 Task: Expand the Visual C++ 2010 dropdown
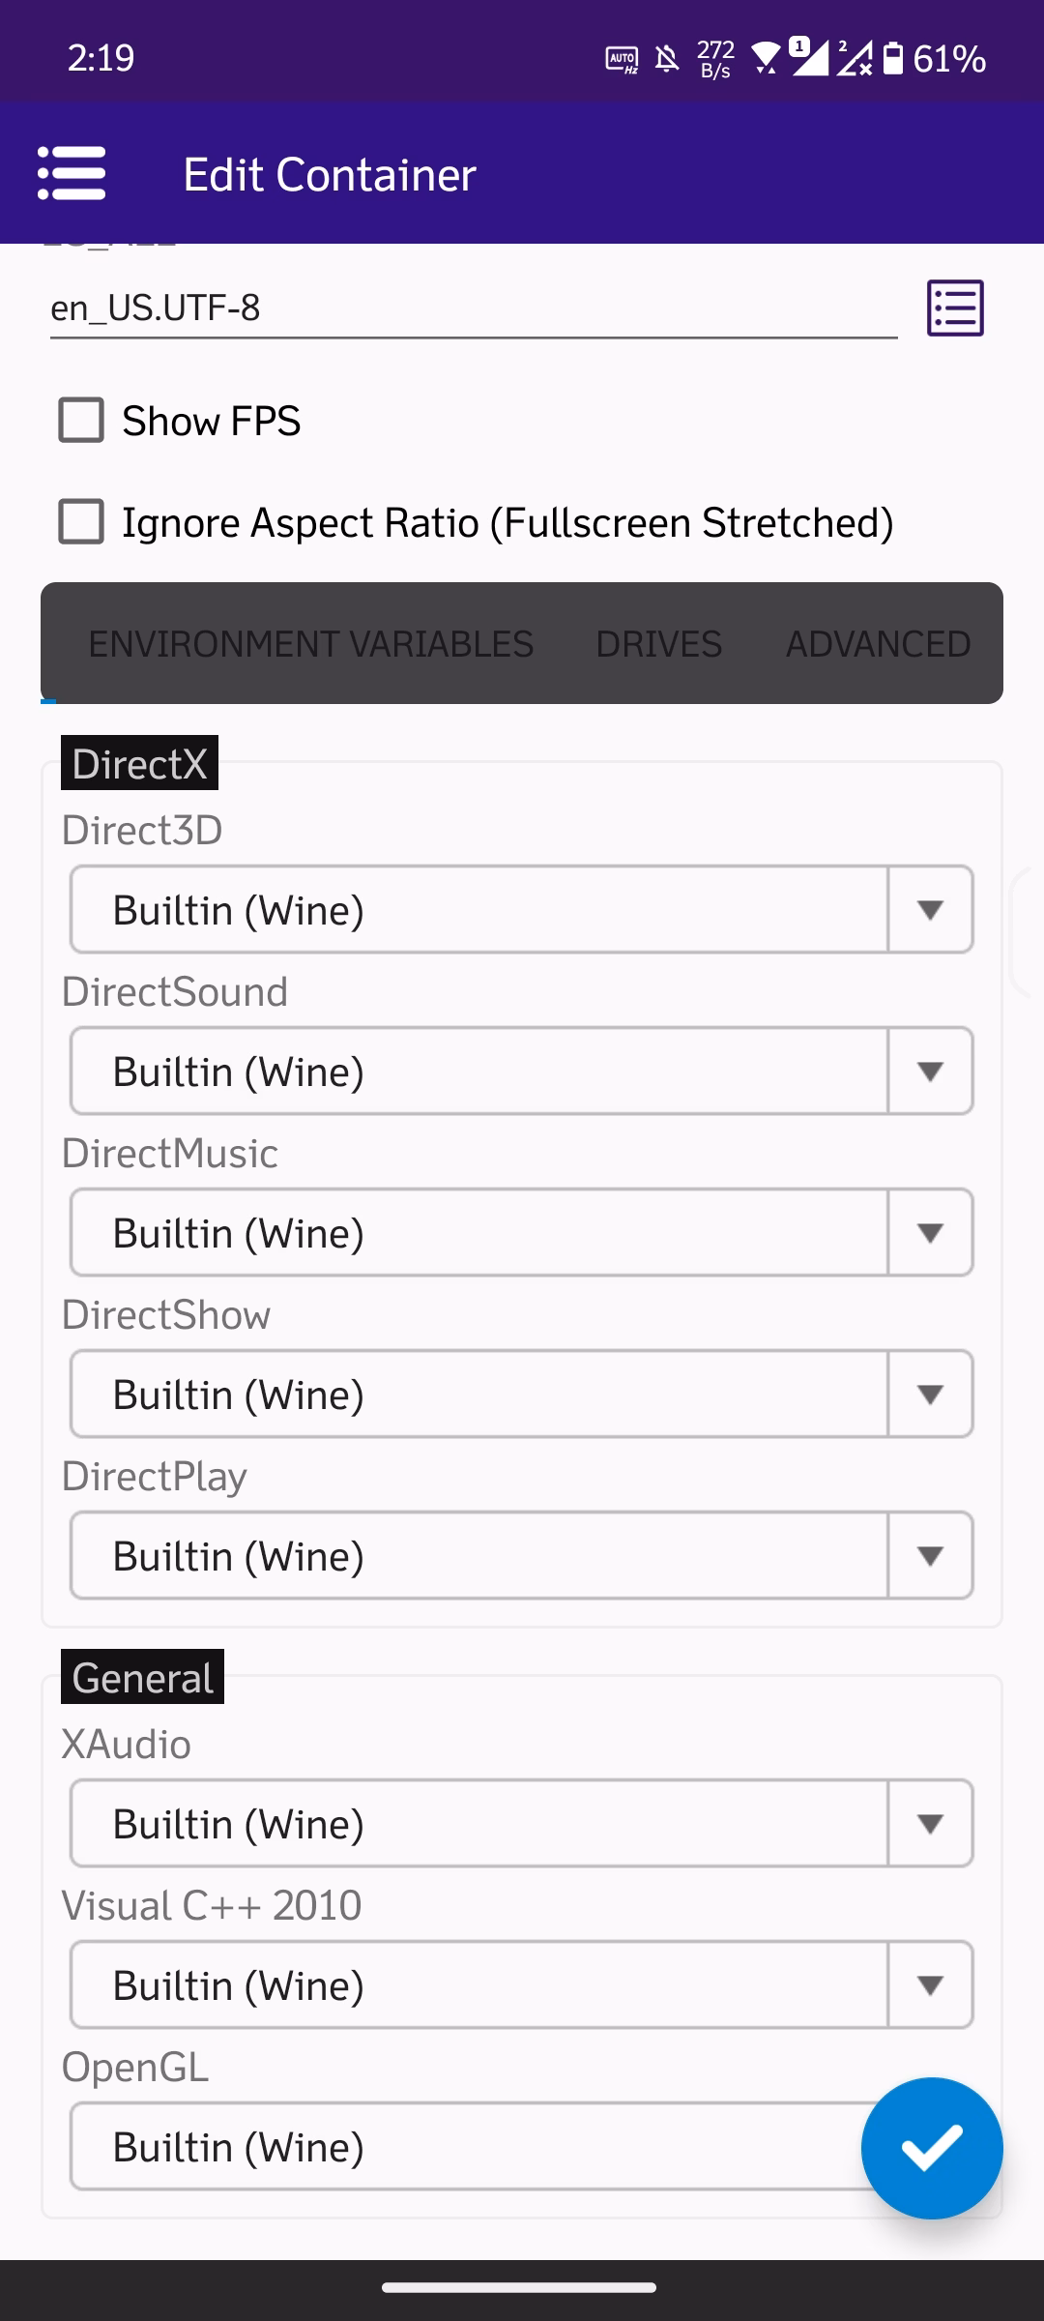522,1985
